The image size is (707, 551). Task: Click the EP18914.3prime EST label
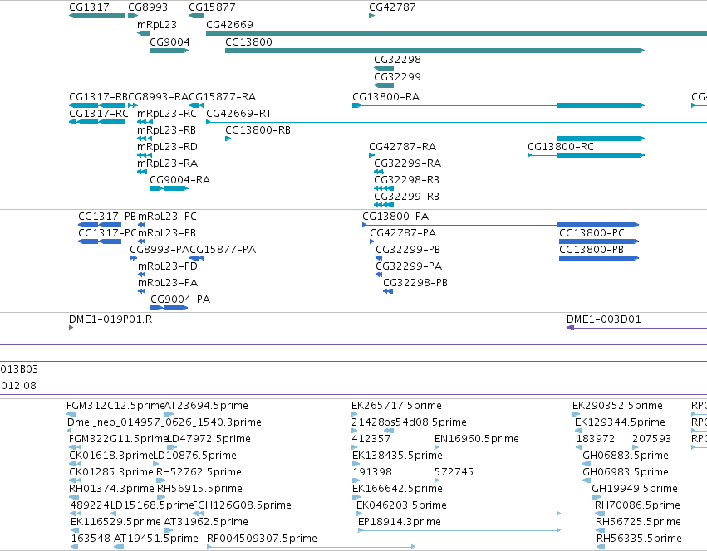click(x=400, y=522)
